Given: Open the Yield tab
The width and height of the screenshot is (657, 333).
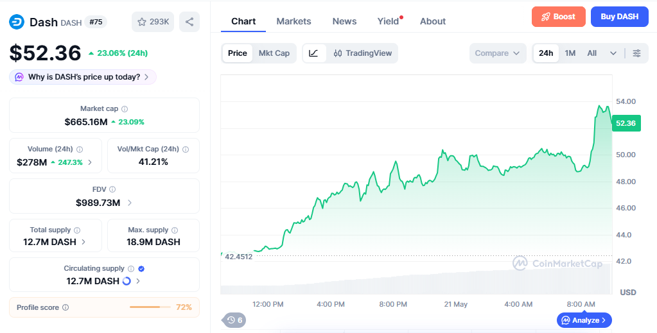Looking at the screenshot, I should pyautogui.click(x=389, y=21).
